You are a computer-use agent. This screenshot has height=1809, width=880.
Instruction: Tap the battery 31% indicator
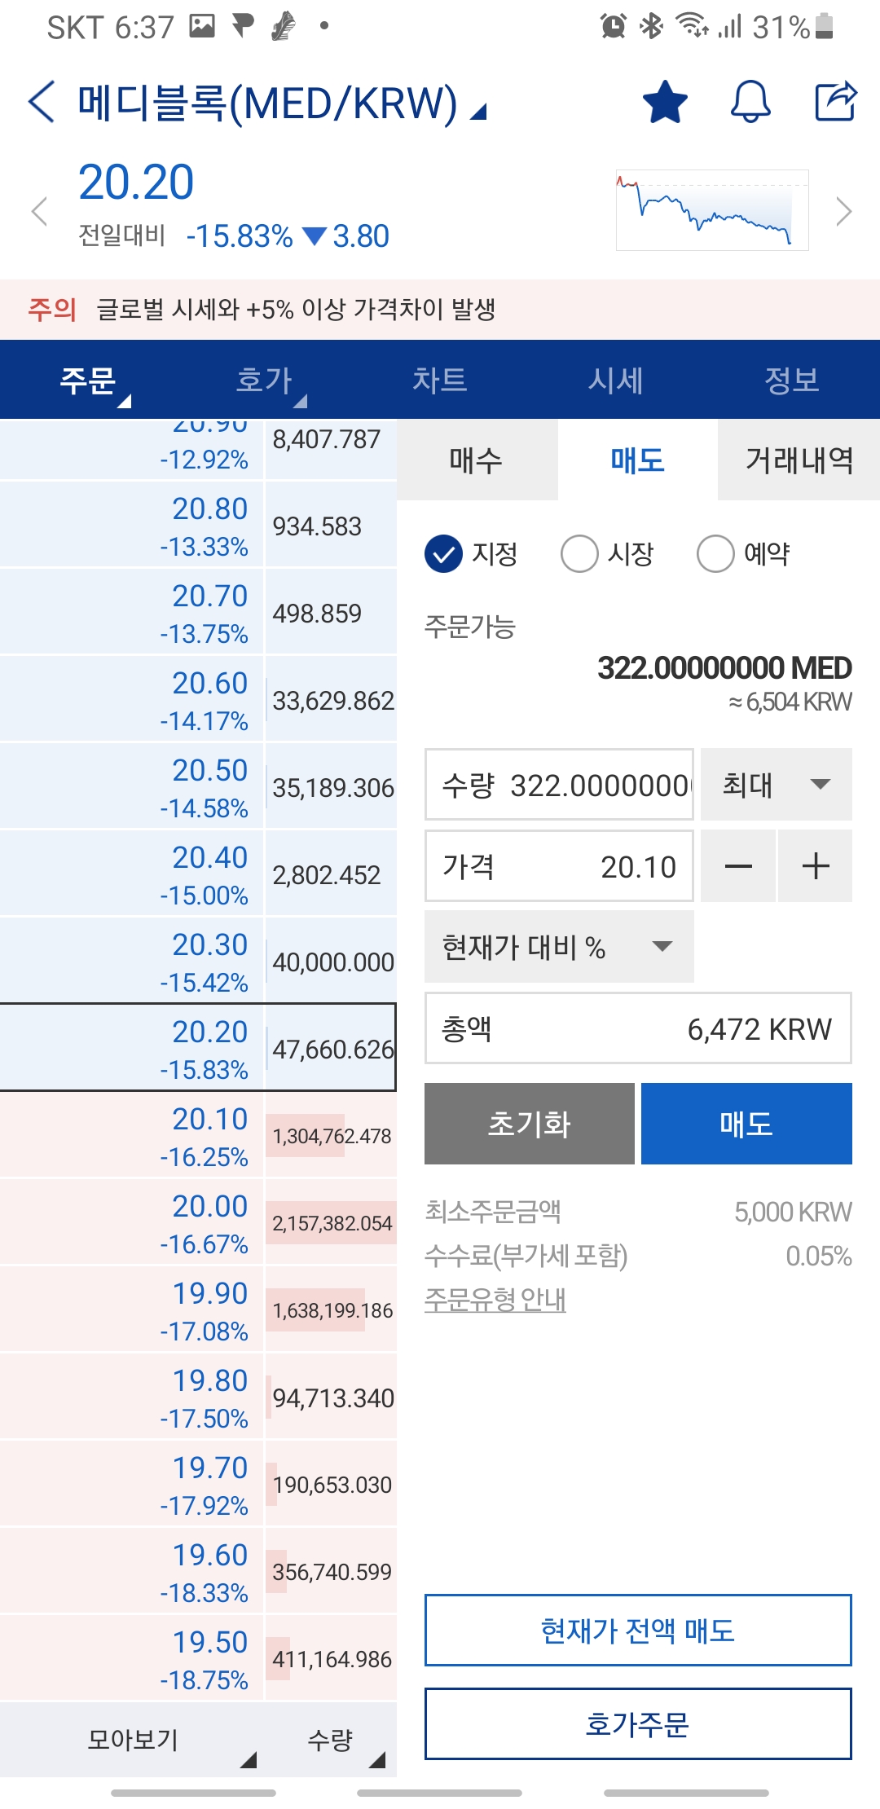pos(793,27)
